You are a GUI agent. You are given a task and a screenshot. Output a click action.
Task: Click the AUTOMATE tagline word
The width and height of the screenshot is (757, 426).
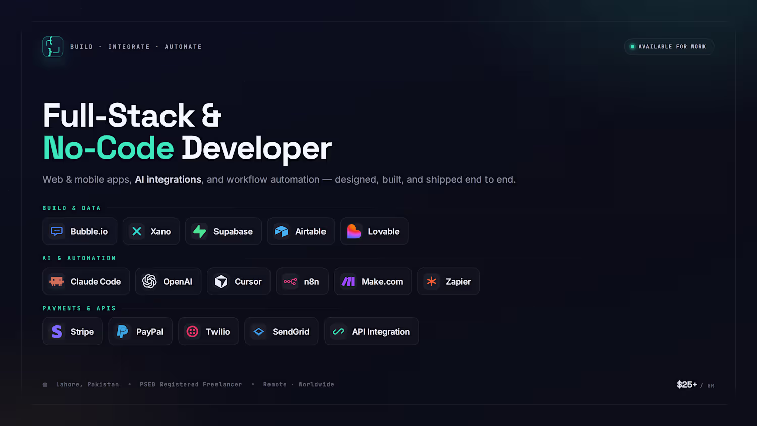(183, 46)
